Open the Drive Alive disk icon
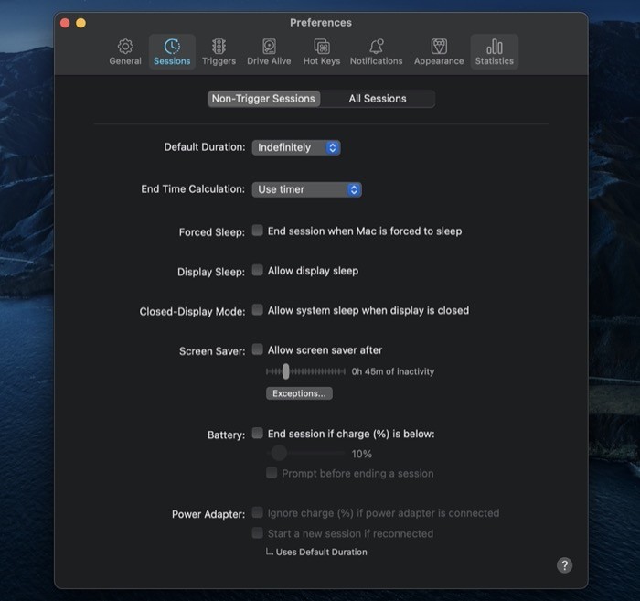The width and height of the screenshot is (640, 601). click(x=269, y=47)
